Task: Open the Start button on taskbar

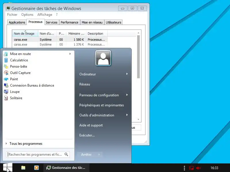Action: [x=7, y=168]
